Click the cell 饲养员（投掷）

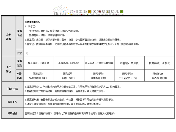tap(159, 76)
